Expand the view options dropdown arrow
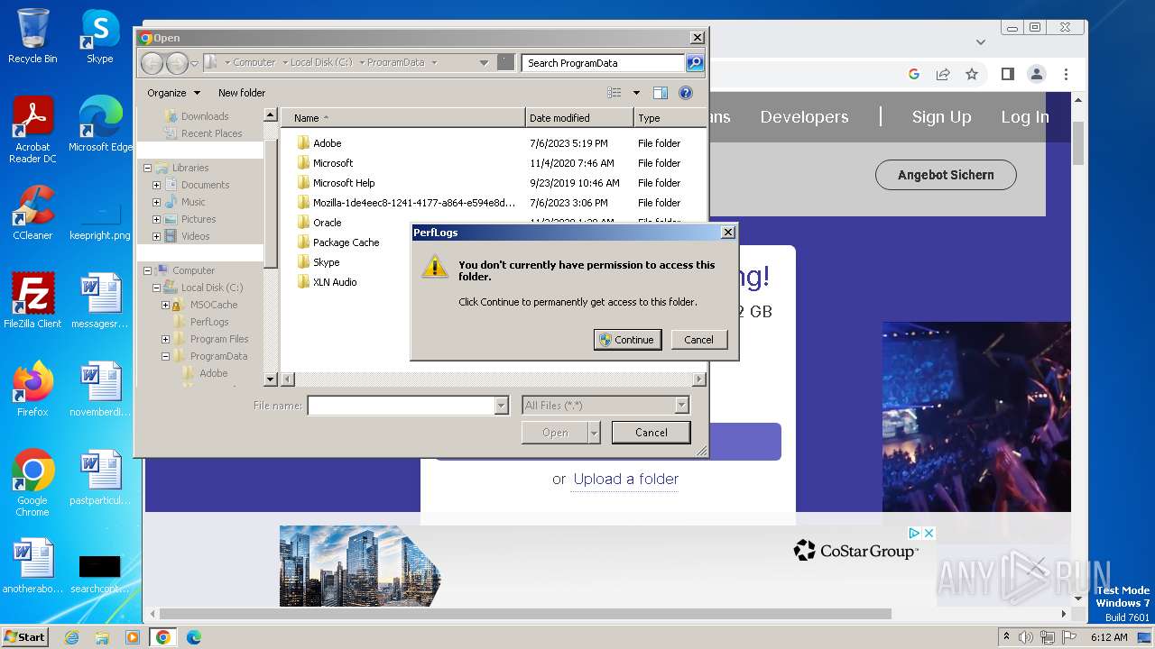This screenshot has width=1155, height=649. coord(636,93)
